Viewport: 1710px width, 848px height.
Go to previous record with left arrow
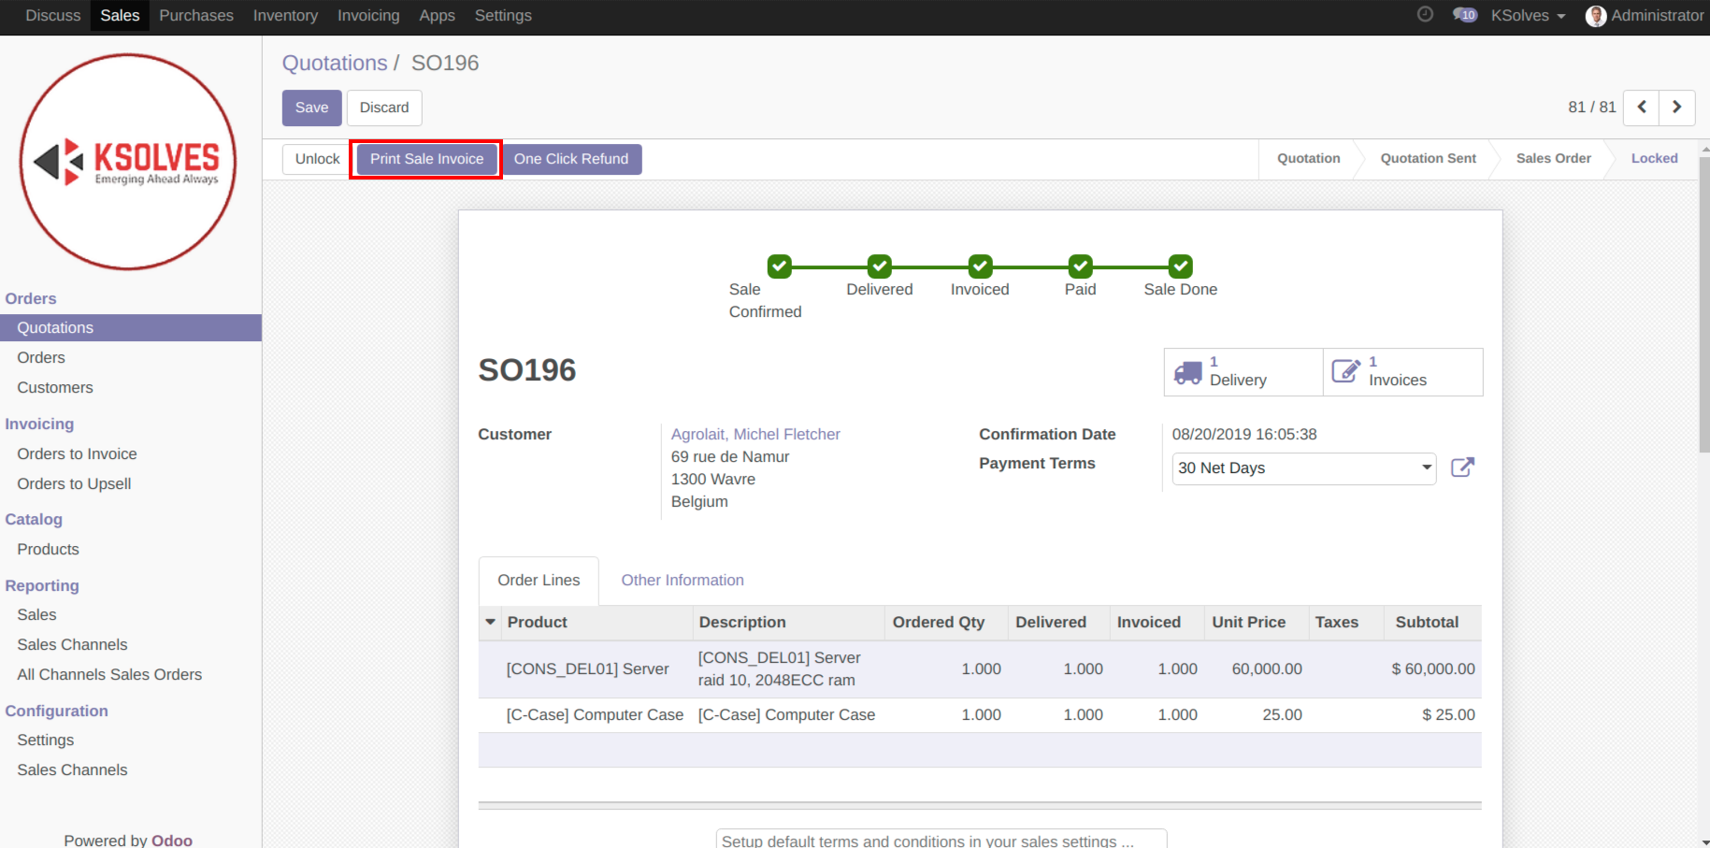(1641, 108)
